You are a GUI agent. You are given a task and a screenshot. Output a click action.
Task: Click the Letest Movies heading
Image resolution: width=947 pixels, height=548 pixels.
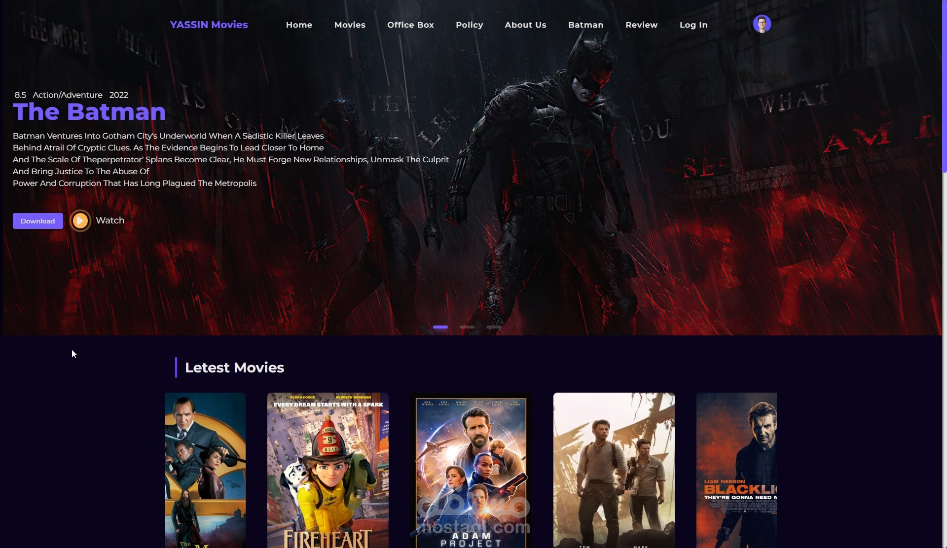coord(234,367)
